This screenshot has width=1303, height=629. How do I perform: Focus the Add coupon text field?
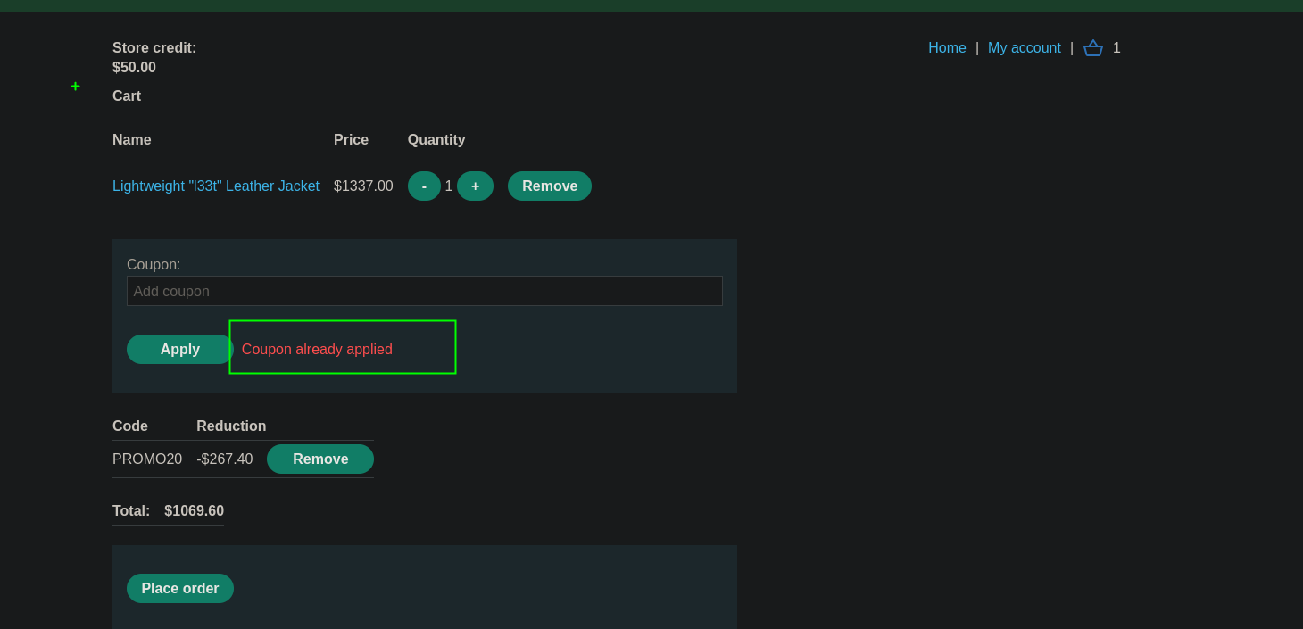click(x=424, y=291)
